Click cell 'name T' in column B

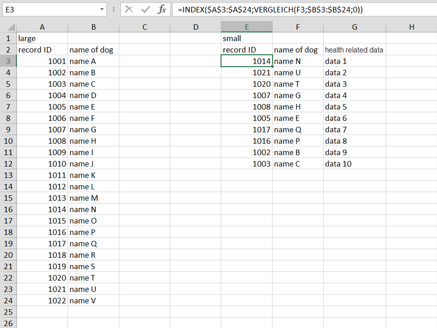(x=93, y=278)
